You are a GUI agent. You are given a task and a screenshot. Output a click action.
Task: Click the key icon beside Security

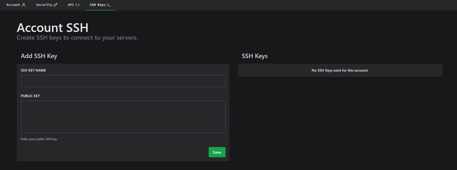[55, 5]
